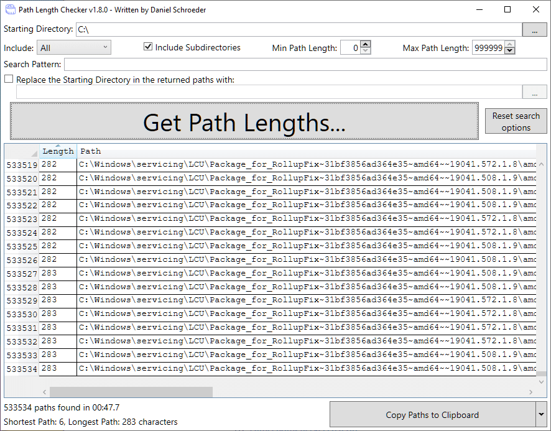The width and height of the screenshot is (551, 431).
Task: Increase Min Path Length with up arrow
Action: point(366,44)
